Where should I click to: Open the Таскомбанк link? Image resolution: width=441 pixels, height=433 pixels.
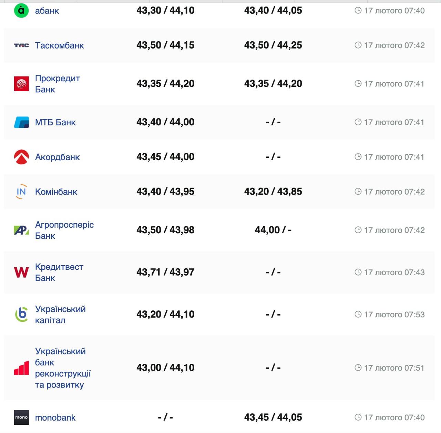(59, 45)
